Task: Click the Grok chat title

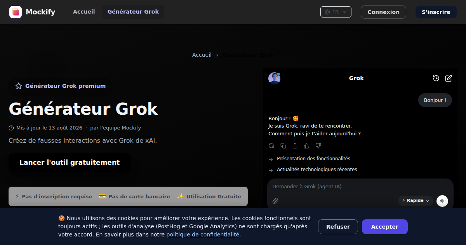Action: click(356, 78)
